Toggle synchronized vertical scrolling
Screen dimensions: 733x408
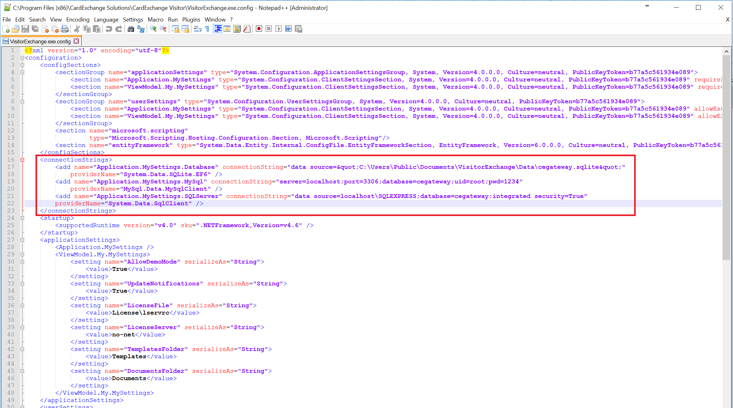pyautogui.click(x=175, y=29)
